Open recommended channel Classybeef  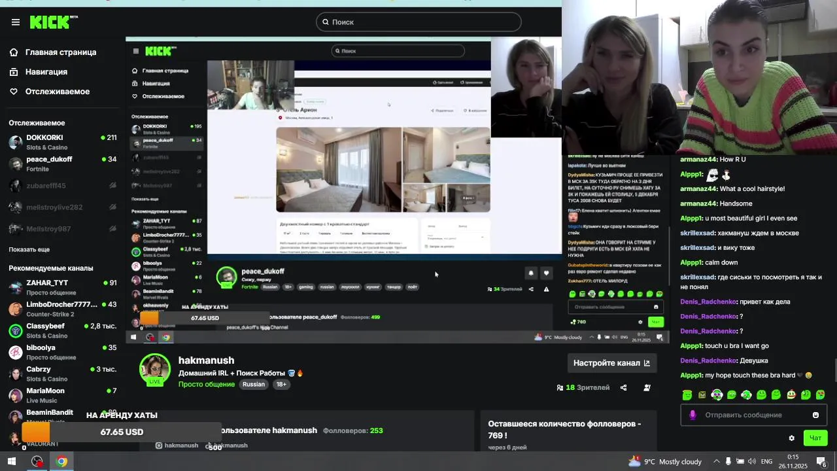[x=63, y=330]
